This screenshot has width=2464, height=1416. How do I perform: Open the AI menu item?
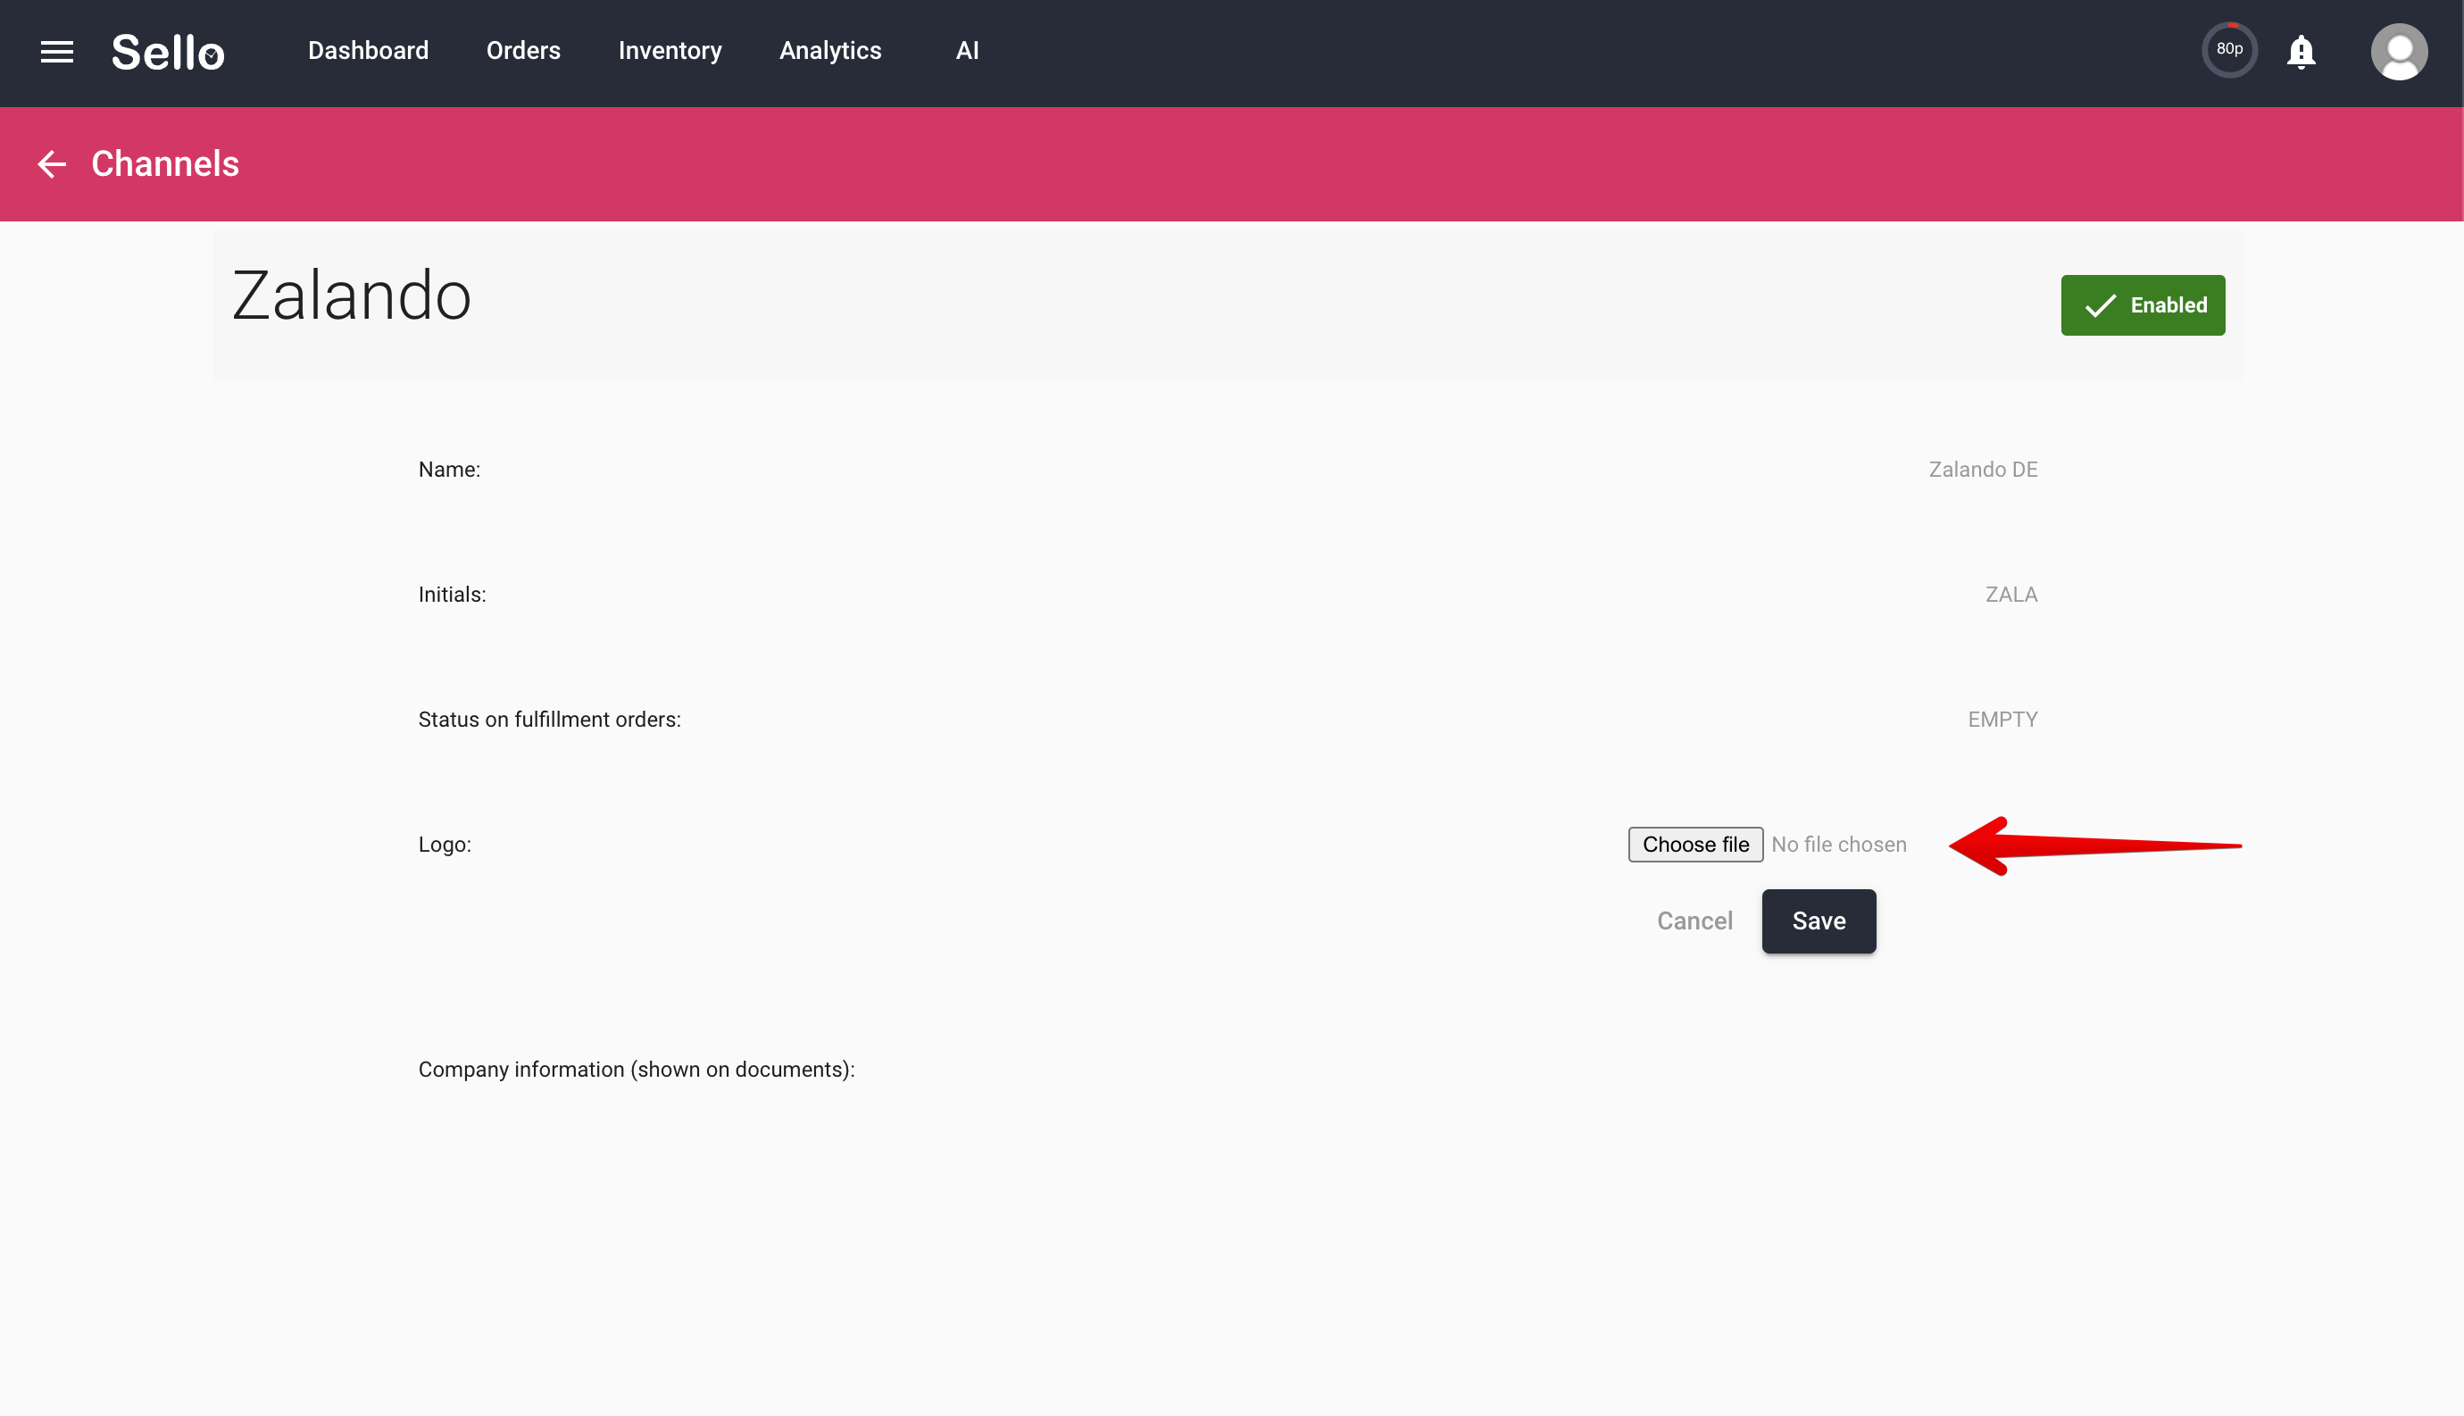(x=967, y=51)
